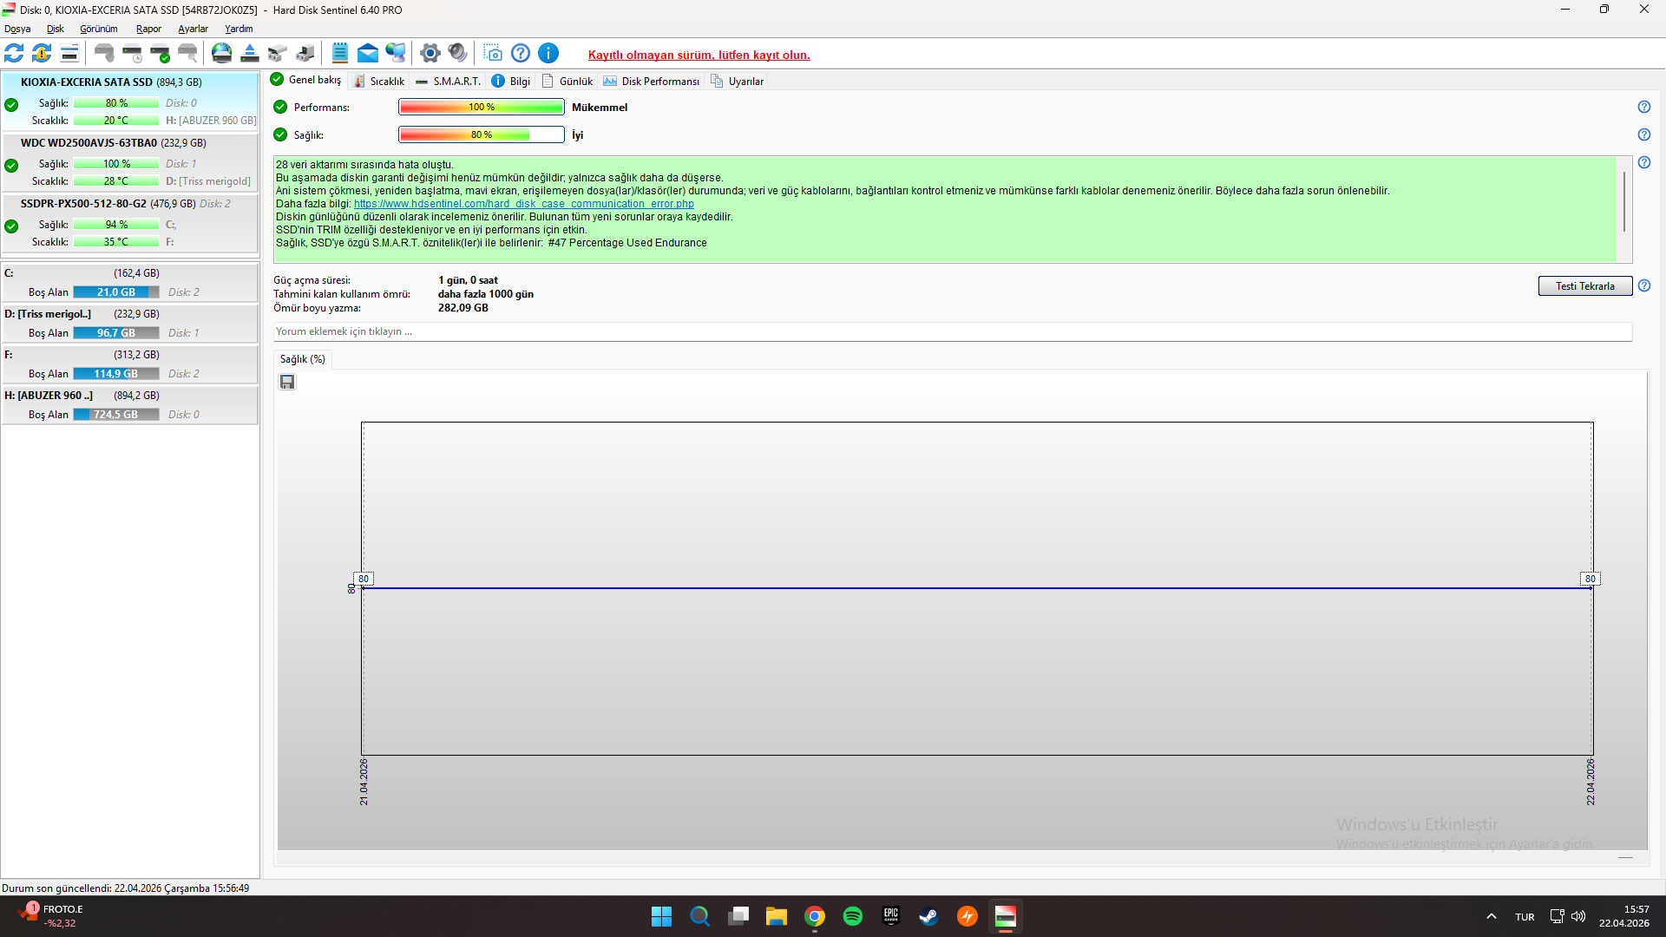Open Google Chrome from the taskbar
Image resolution: width=1666 pixels, height=937 pixels.
point(815,916)
